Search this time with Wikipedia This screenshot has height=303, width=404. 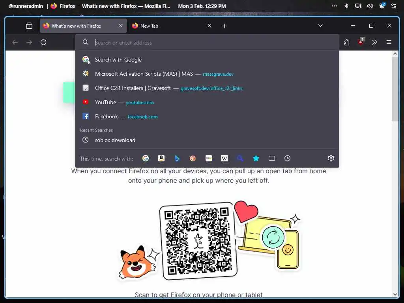pos(224,158)
